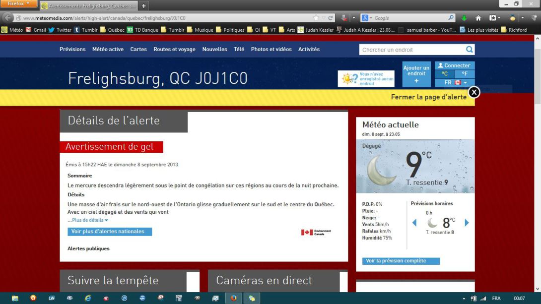Switch temperature units to °F
Viewport: 541px width, 304px height.
(x=465, y=74)
